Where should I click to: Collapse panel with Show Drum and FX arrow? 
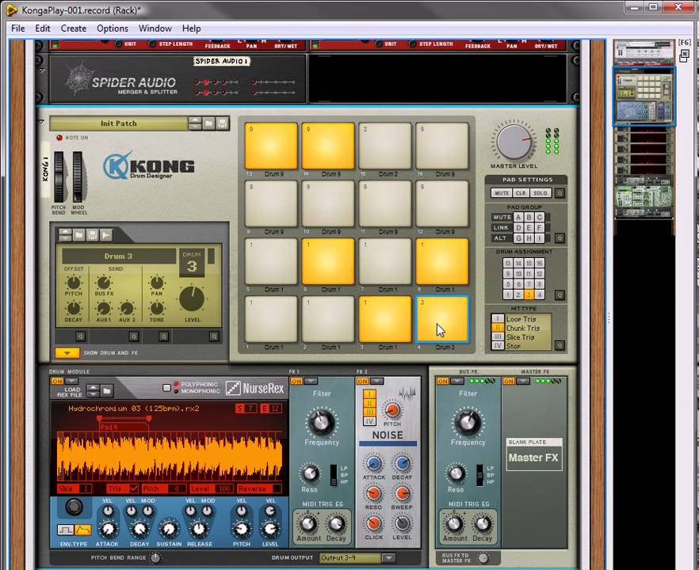click(67, 353)
